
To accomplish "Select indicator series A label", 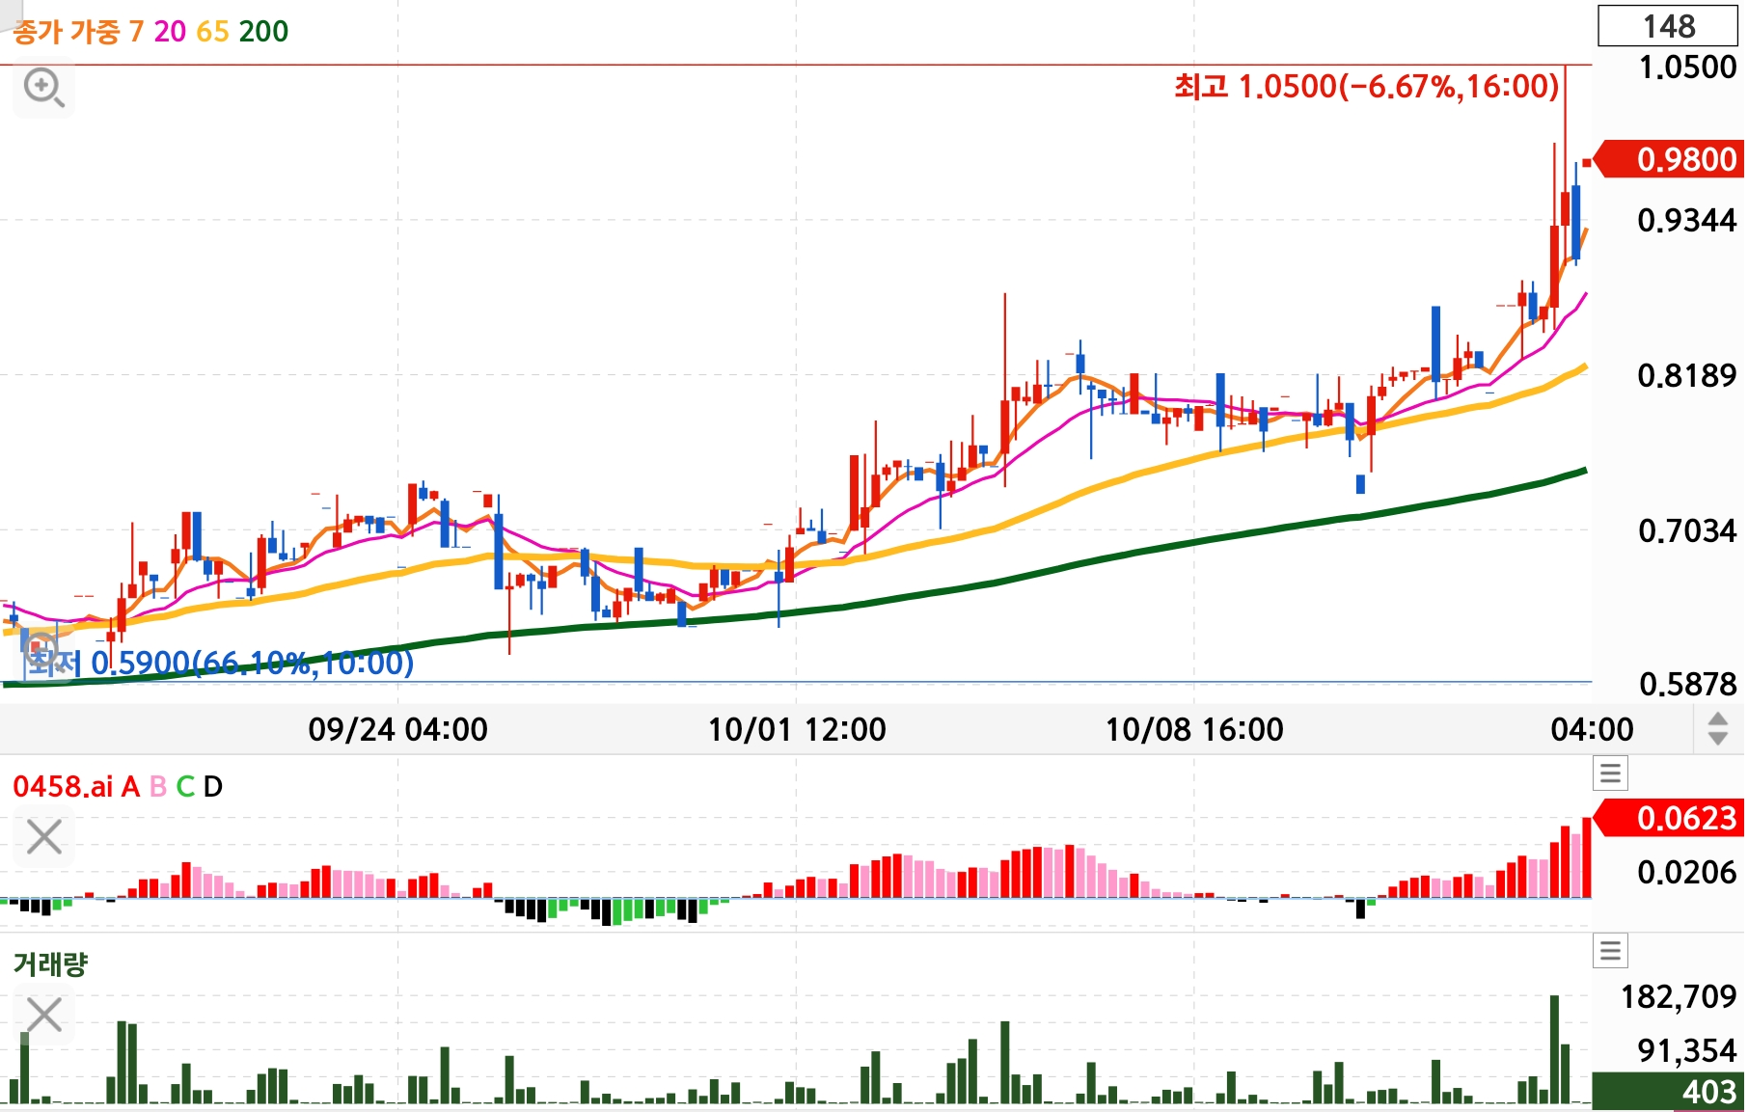I will tap(130, 787).
